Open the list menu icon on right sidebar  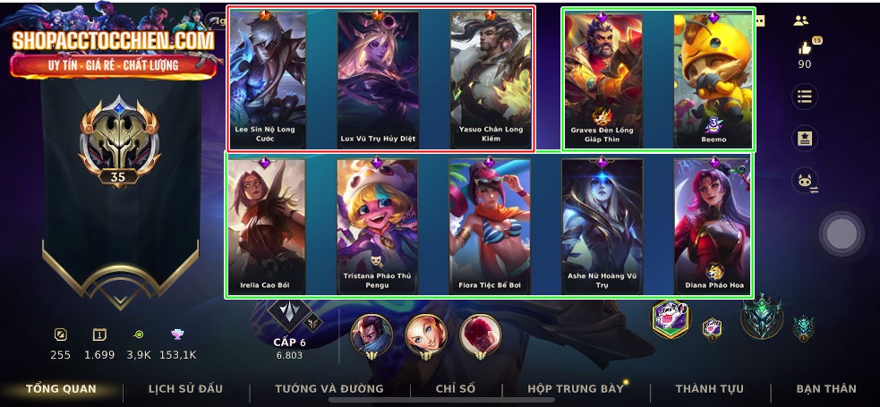pos(804,97)
